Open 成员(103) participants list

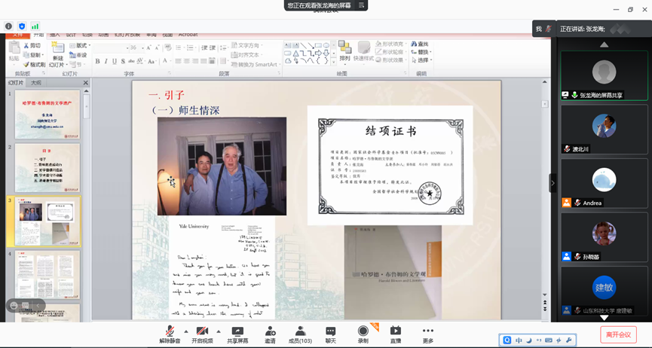click(x=300, y=334)
